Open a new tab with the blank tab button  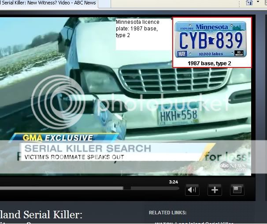pyautogui.click(x=104, y=4)
